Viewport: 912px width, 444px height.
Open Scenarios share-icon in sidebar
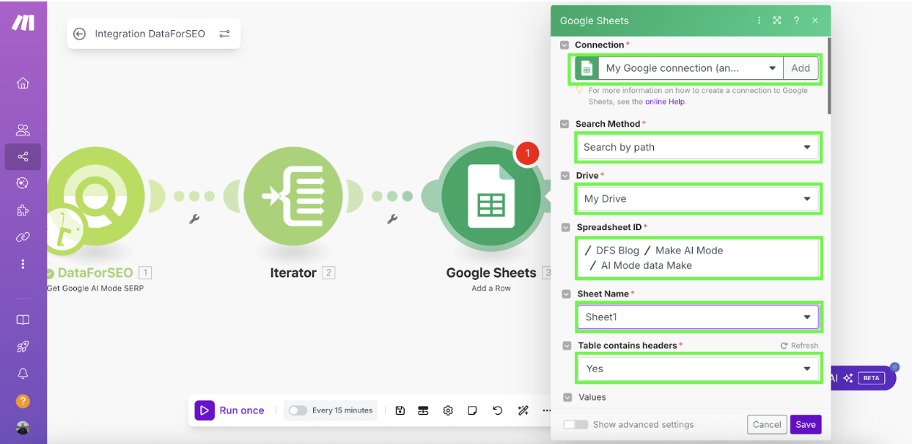[23, 157]
